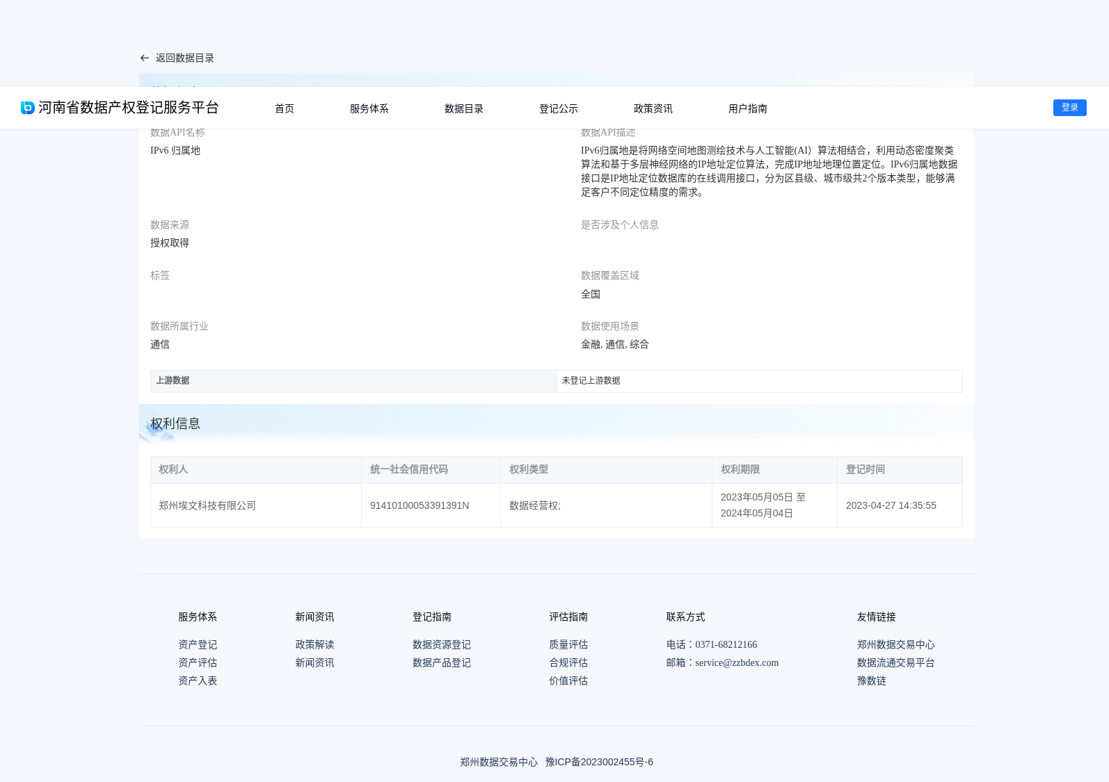1109x782 pixels.
Task: Click the 标签 field label
Action: [x=160, y=276]
